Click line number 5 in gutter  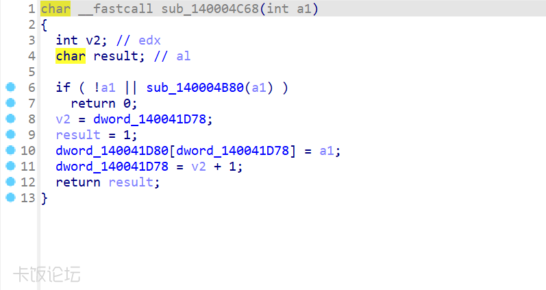tap(32, 72)
